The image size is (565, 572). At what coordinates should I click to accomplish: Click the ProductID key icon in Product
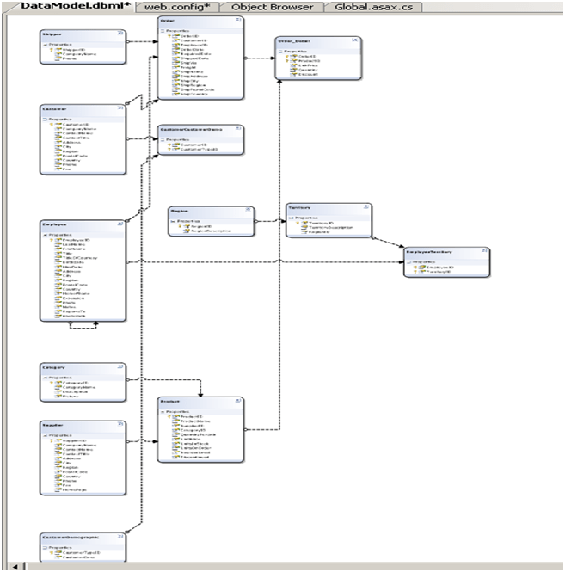169,416
